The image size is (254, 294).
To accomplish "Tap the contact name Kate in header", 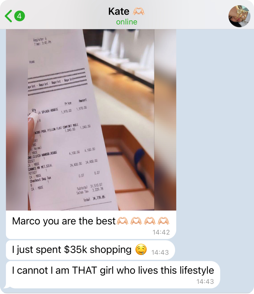I will point(119,11).
